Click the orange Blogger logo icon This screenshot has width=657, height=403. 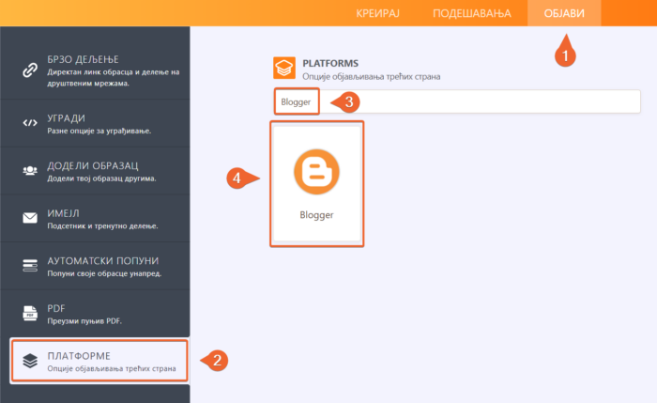[316, 172]
